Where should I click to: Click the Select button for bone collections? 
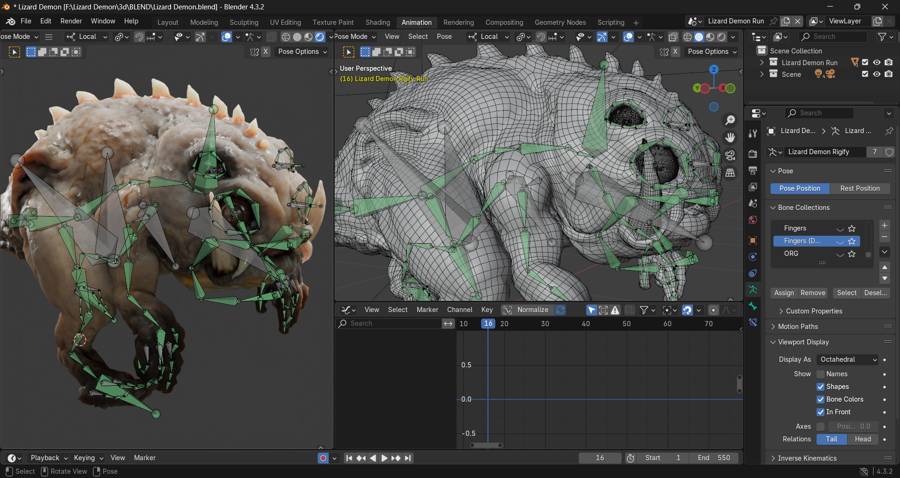tap(847, 293)
